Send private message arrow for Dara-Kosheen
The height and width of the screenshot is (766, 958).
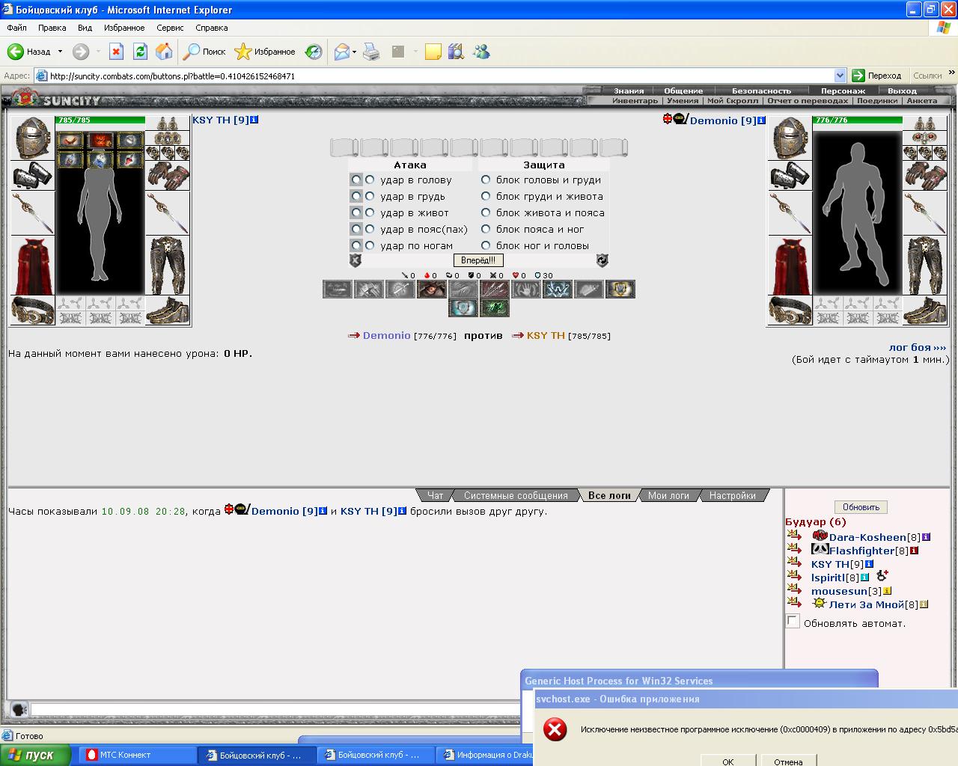[x=794, y=535]
